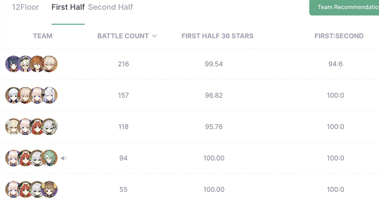The image size is (379, 202).
Task: Sort by the FIRST HALF 36 STARS header
Action: point(217,36)
